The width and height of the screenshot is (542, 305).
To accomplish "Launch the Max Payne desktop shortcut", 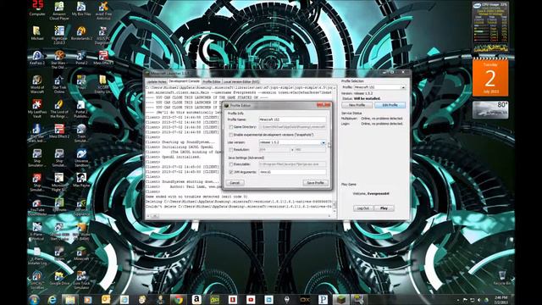I will tap(81, 180).
